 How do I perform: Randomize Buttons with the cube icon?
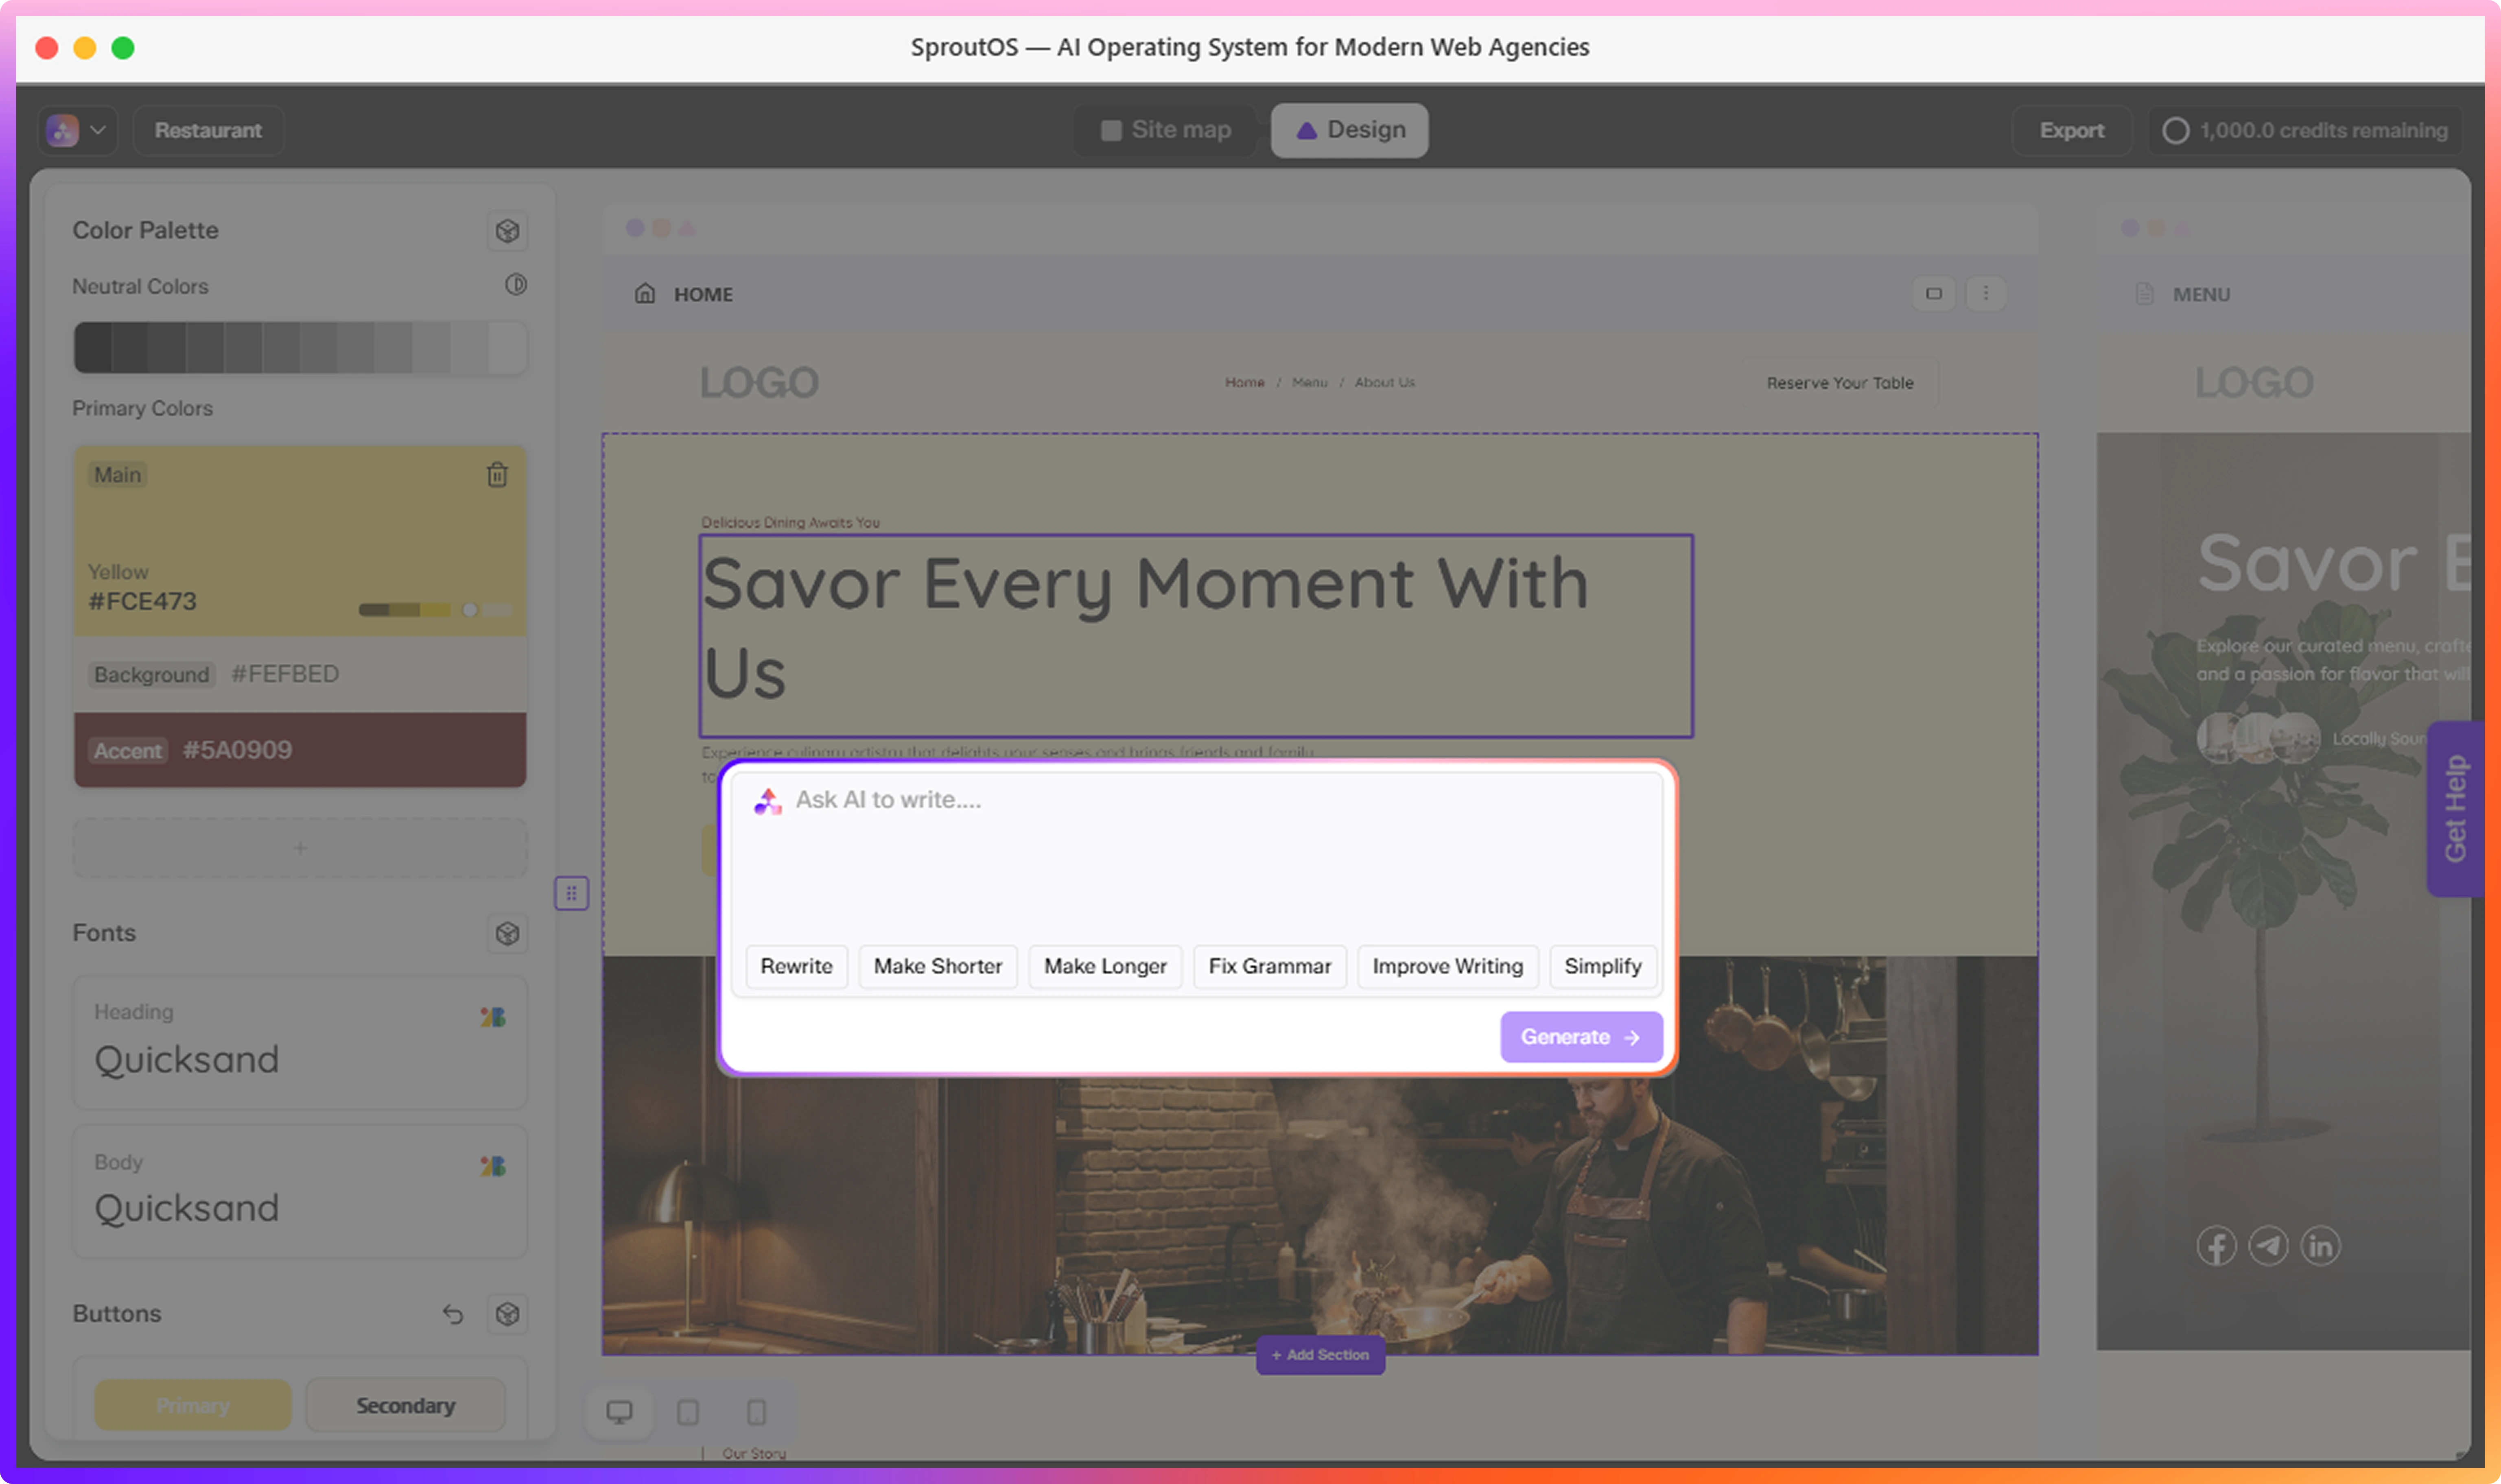[507, 1314]
